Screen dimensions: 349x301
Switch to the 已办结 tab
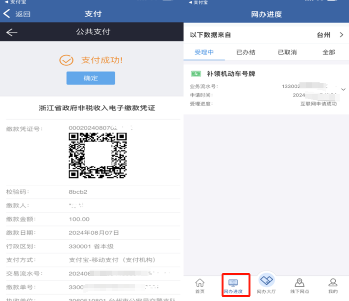pos(246,52)
